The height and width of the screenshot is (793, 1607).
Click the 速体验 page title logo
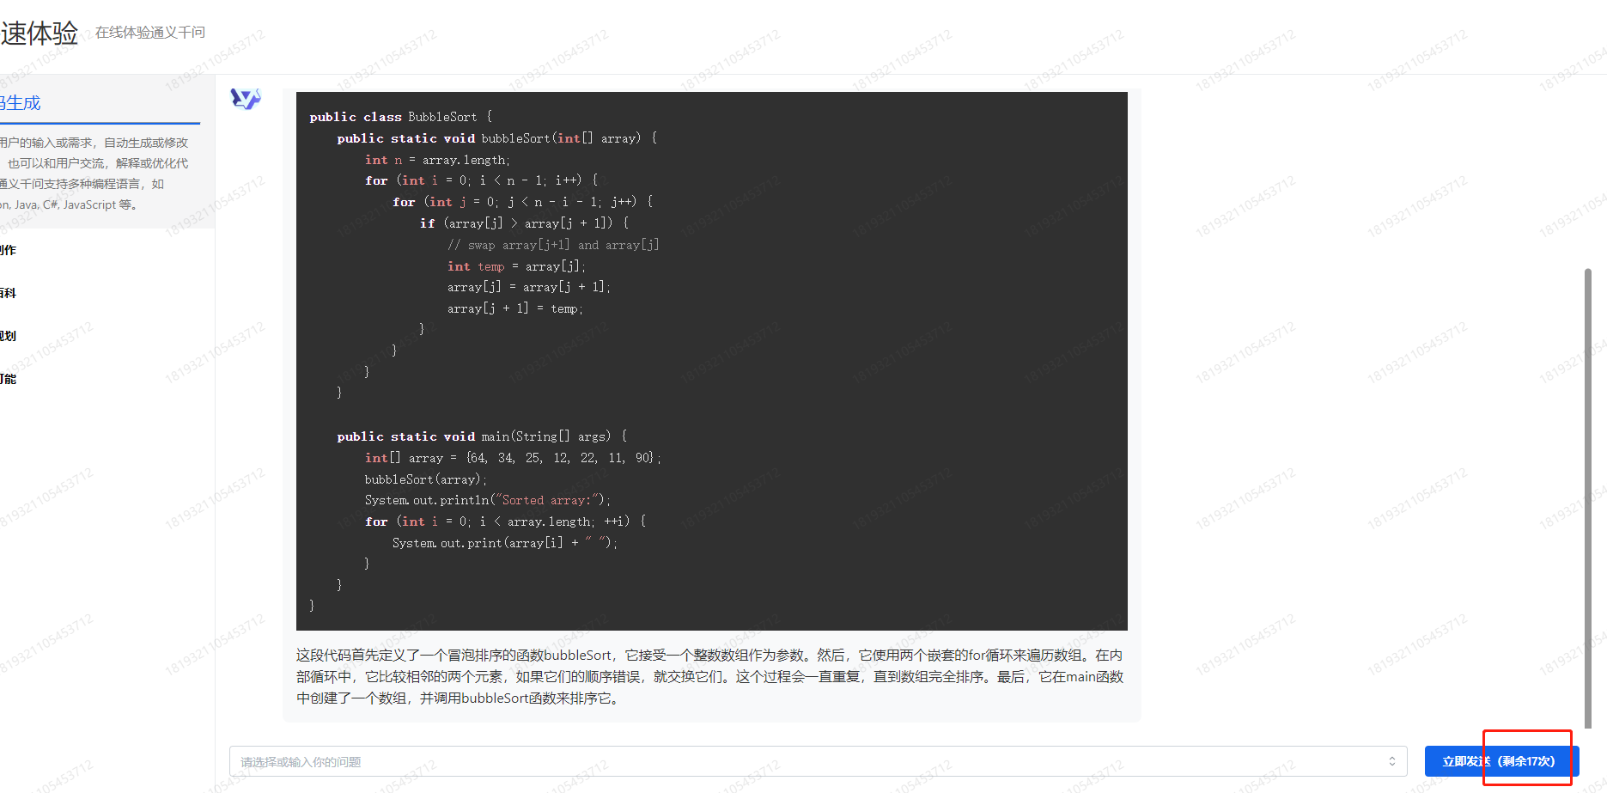point(40,31)
